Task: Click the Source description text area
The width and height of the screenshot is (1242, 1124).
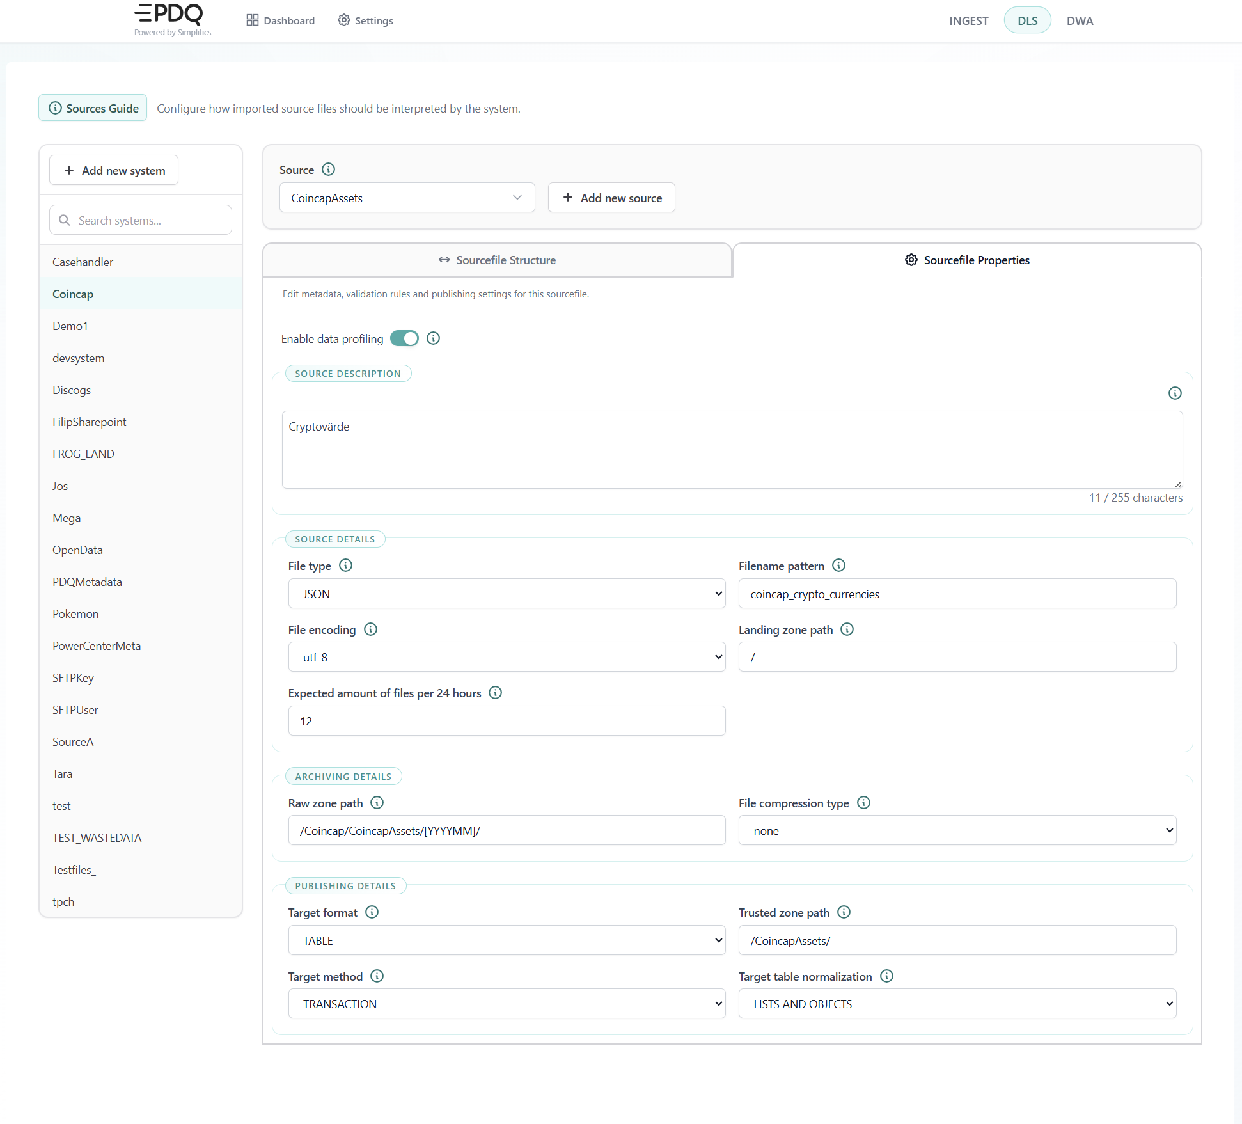Action: coord(732,450)
